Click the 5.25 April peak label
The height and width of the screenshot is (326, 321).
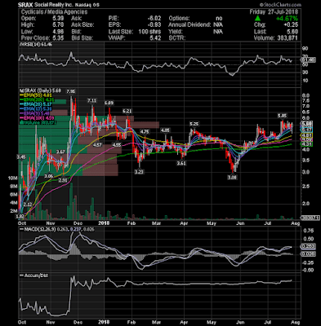tap(194, 124)
